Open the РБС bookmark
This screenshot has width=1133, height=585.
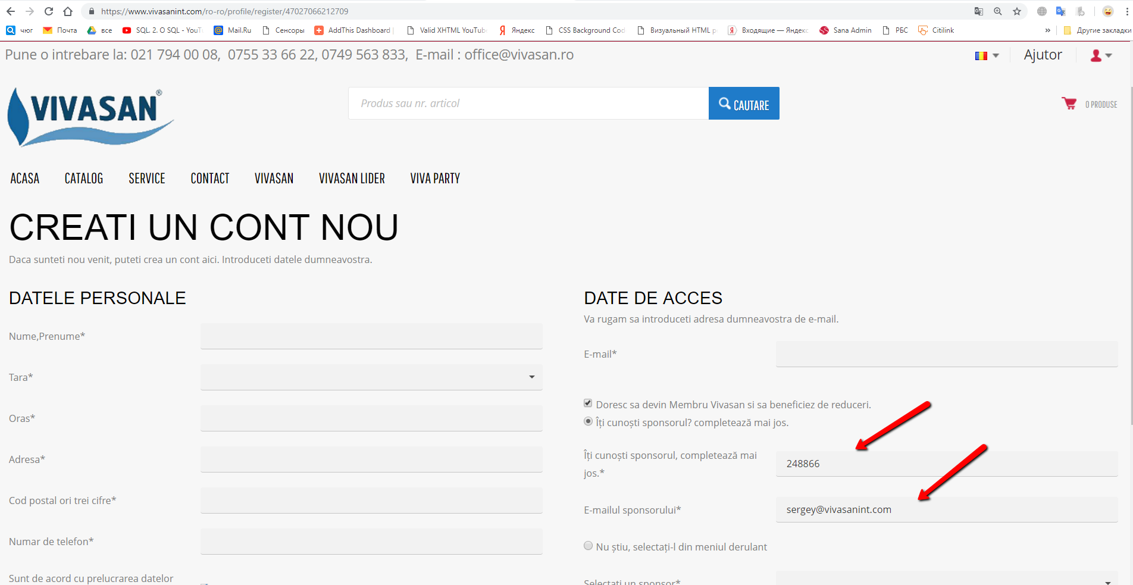point(896,30)
